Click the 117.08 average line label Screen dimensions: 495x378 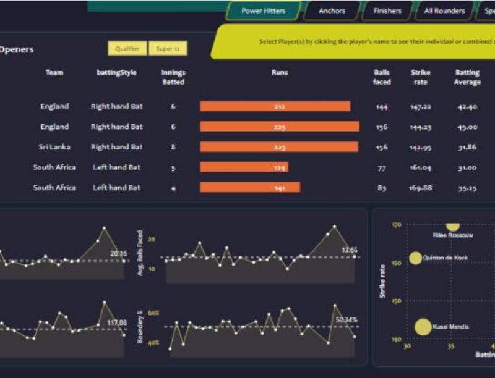[117, 322]
